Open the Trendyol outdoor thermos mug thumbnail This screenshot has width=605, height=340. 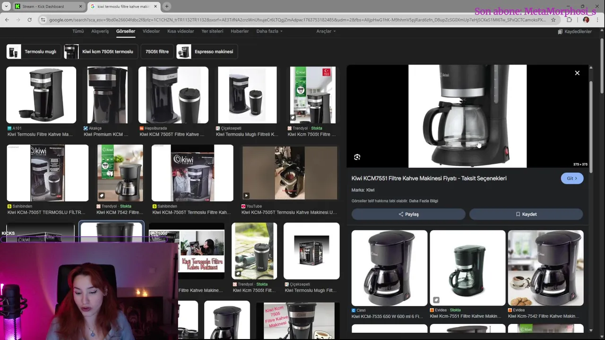tap(254, 251)
